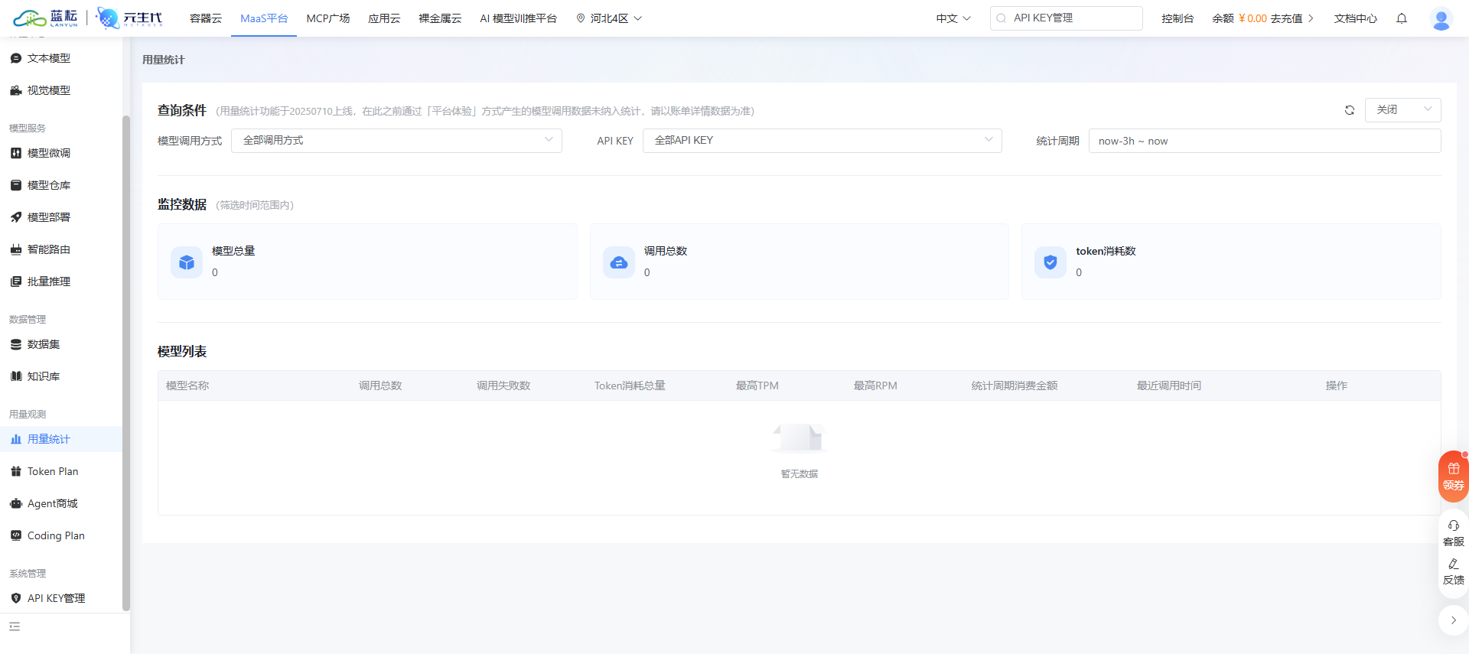Screen dimensions: 1469x654
Task: Click the 调用失败数 column header
Action: [503, 386]
